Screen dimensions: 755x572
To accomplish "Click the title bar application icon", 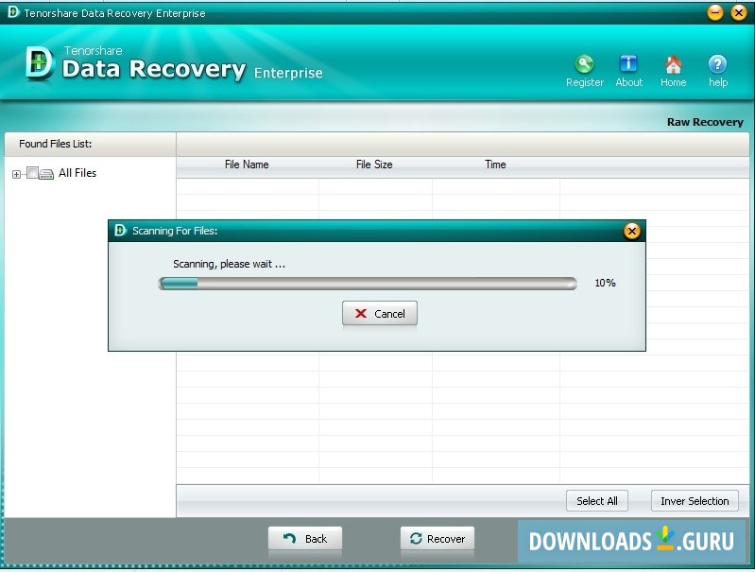I will coord(13,12).
